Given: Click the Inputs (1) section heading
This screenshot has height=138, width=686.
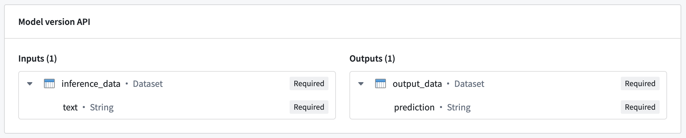Looking at the screenshot, I should (38, 59).
